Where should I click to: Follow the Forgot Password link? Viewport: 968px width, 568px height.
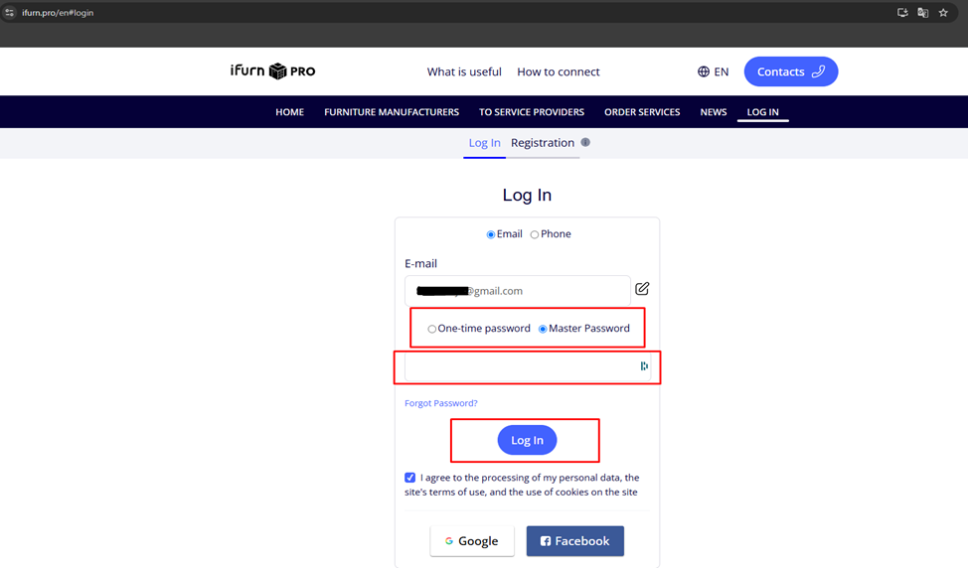(440, 403)
